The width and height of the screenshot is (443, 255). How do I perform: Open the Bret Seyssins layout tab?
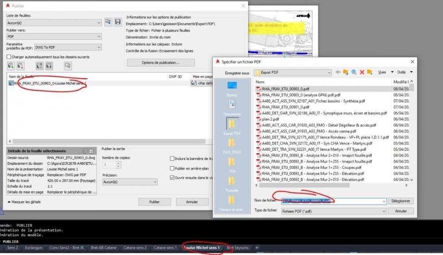[237, 247]
